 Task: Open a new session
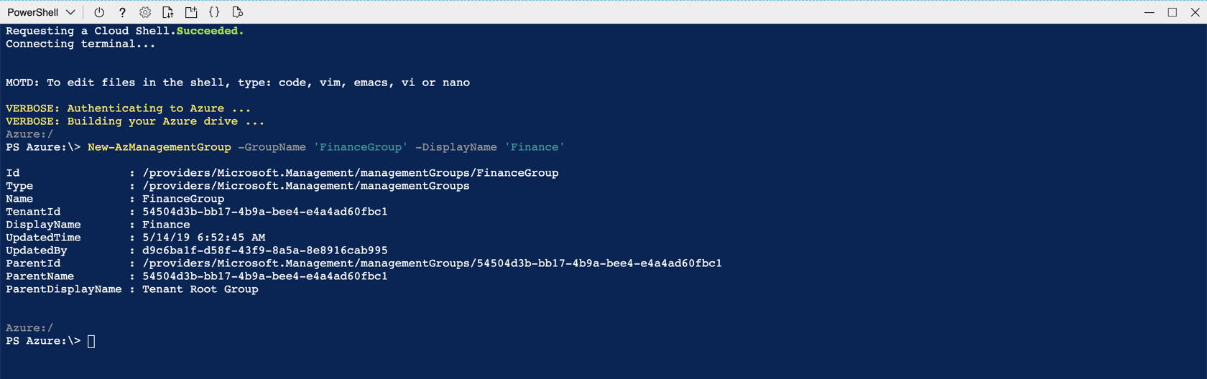(x=191, y=12)
